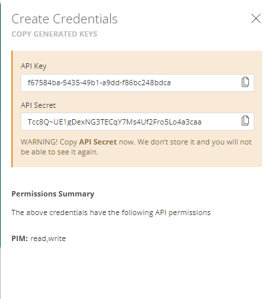
Task: Click the PIM permission label
Action: pyautogui.click(x=19, y=238)
